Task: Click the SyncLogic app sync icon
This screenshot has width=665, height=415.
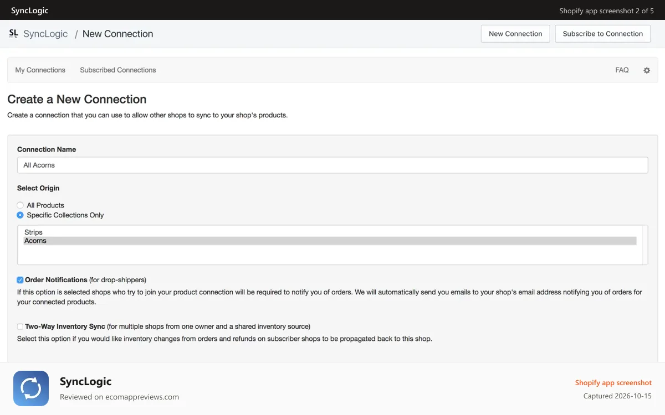Action: [x=31, y=388]
